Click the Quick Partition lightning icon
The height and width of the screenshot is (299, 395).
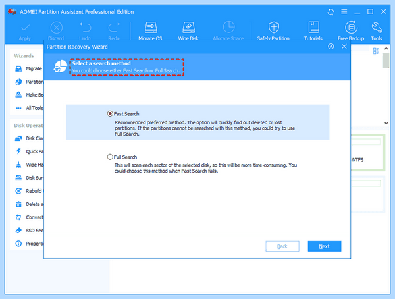pyautogui.click(x=18, y=151)
